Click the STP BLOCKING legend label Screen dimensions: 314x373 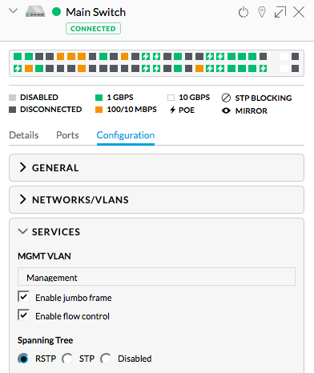(x=264, y=98)
